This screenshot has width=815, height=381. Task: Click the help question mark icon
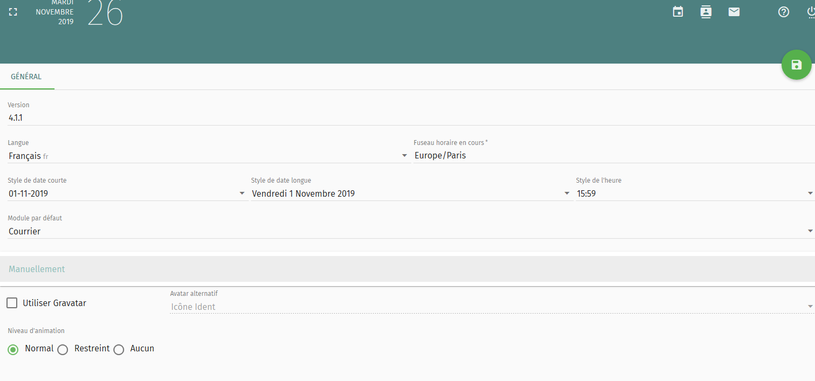click(x=784, y=12)
